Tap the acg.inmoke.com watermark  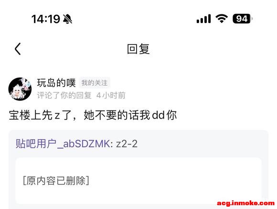click(246, 203)
